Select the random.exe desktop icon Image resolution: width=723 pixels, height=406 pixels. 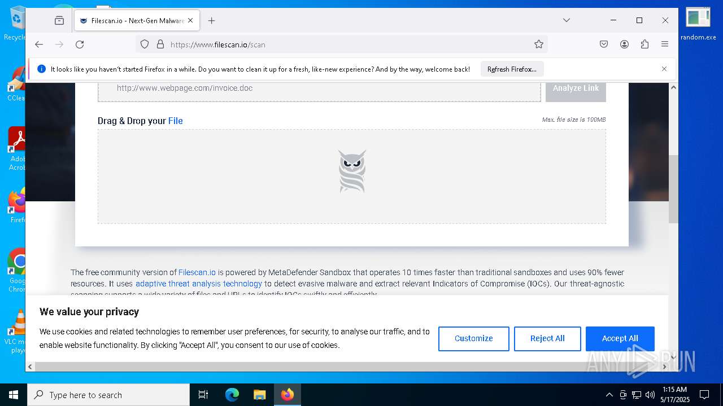[x=698, y=24]
